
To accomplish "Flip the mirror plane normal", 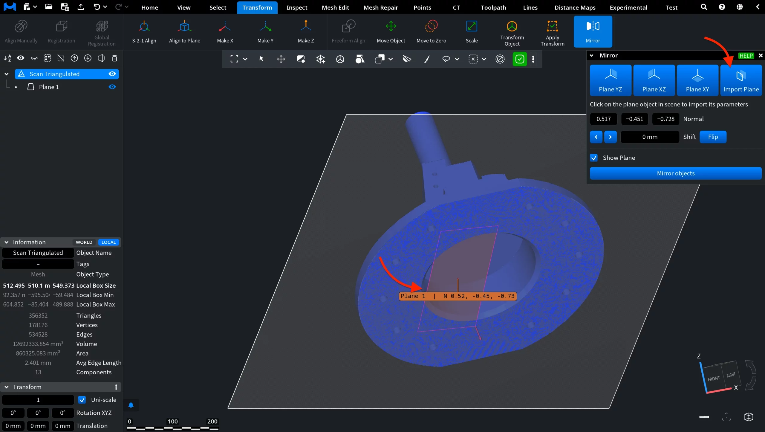I will click(713, 137).
